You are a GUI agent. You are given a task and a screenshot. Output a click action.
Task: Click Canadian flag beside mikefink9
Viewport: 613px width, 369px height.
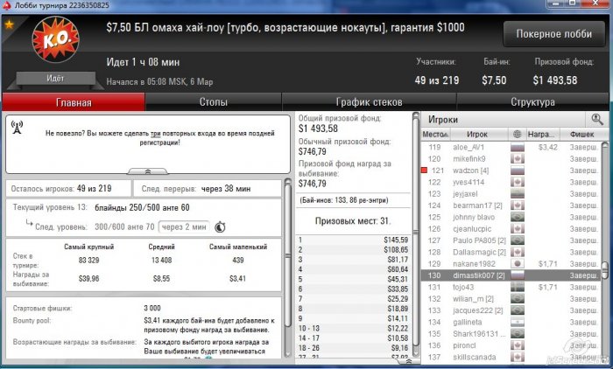(x=518, y=159)
